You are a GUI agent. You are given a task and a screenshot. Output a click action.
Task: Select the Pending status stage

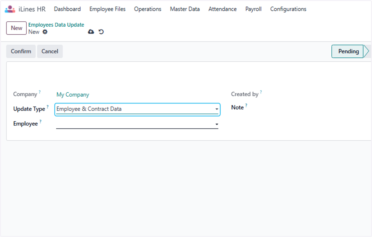pos(348,51)
